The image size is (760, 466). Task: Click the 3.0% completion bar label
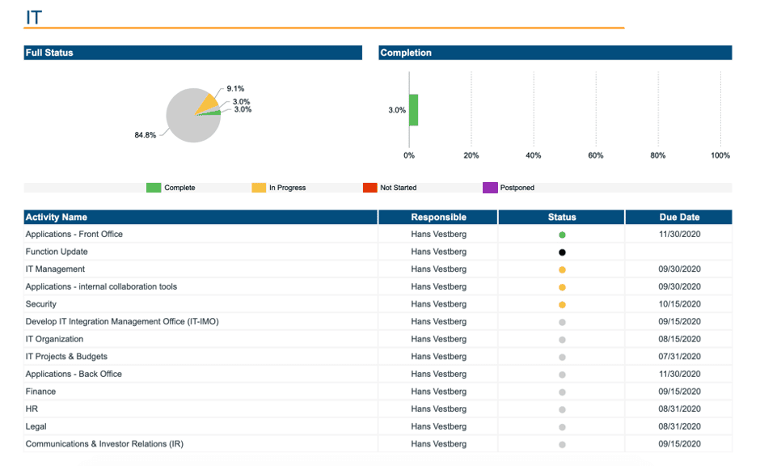click(x=396, y=110)
